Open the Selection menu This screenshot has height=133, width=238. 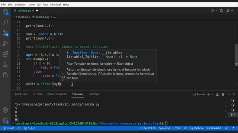pos(20,4)
